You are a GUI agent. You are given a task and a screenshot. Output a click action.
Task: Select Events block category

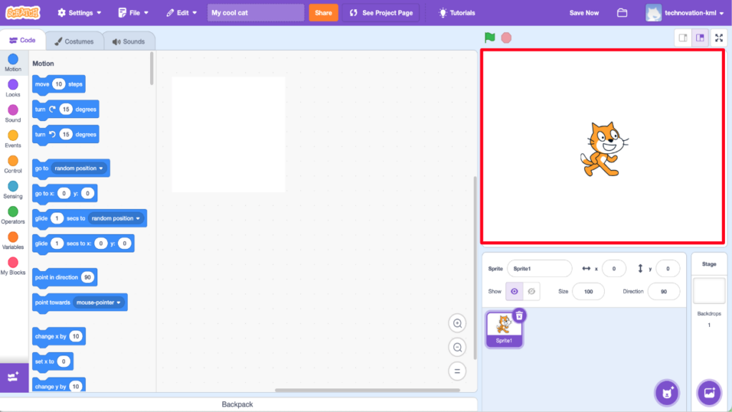point(13,139)
